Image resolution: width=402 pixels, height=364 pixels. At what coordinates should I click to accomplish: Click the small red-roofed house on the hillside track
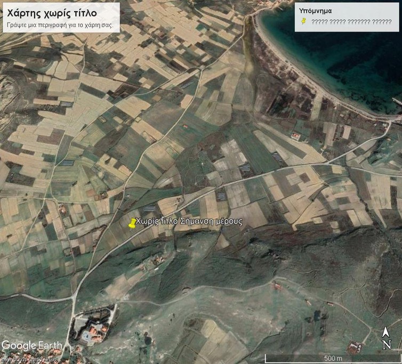[276, 286]
